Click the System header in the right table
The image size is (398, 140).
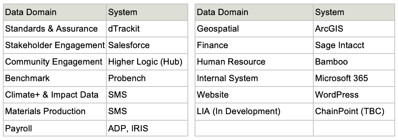[x=354, y=12]
